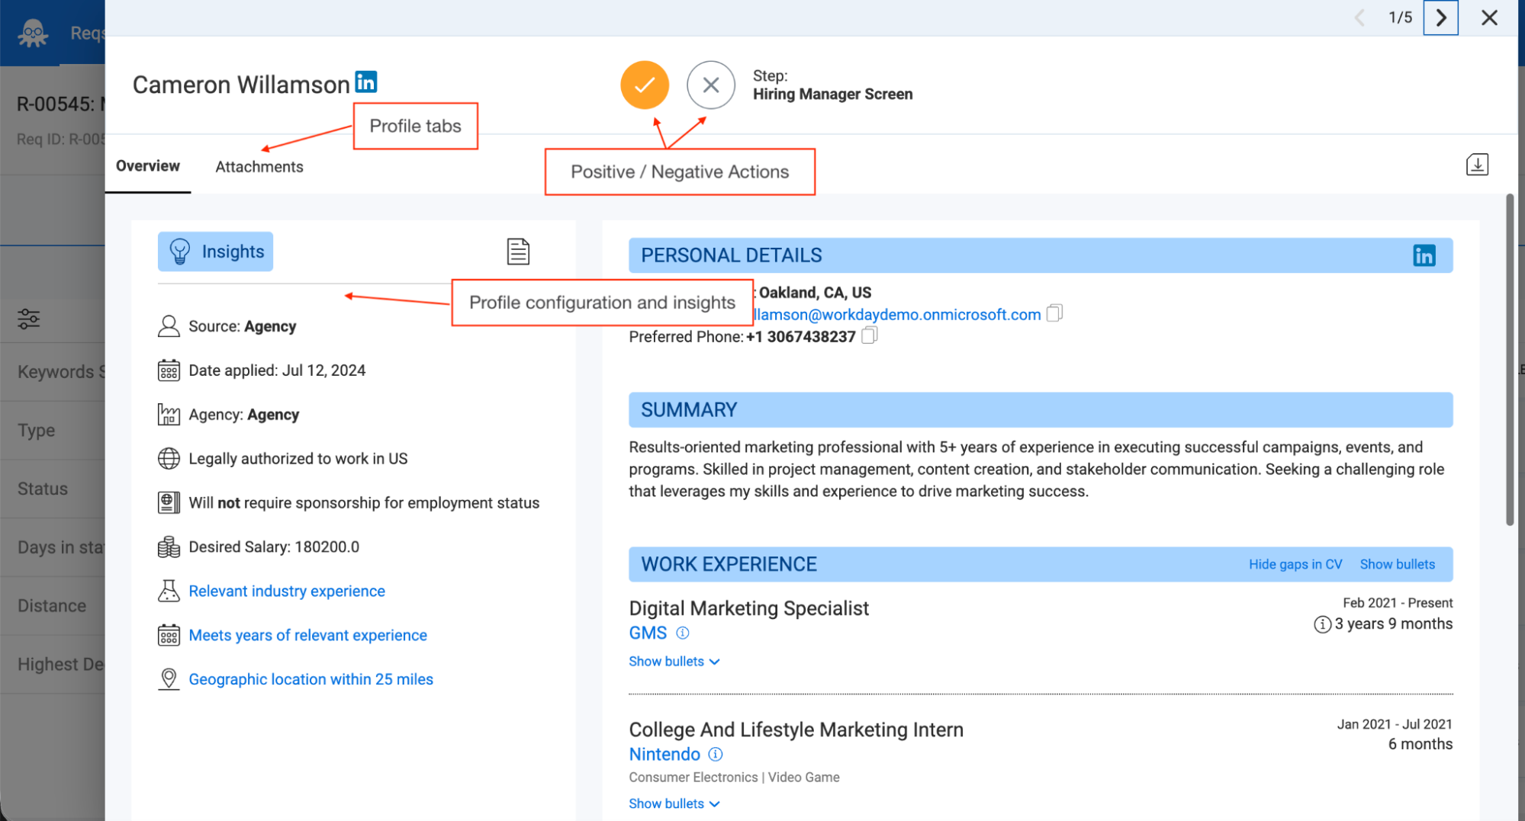This screenshot has height=821, width=1525.
Task: Open Relevant industry experience insight
Action: tap(287, 591)
